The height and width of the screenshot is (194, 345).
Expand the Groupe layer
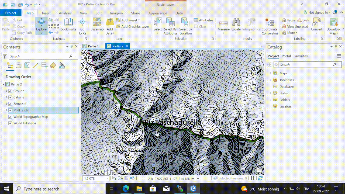point(7,91)
